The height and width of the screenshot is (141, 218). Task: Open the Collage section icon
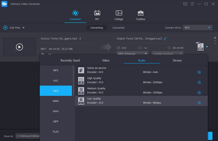point(119,13)
